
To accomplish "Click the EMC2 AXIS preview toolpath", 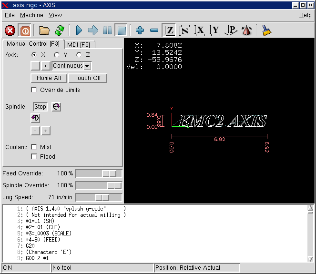I will coord(223,121).
